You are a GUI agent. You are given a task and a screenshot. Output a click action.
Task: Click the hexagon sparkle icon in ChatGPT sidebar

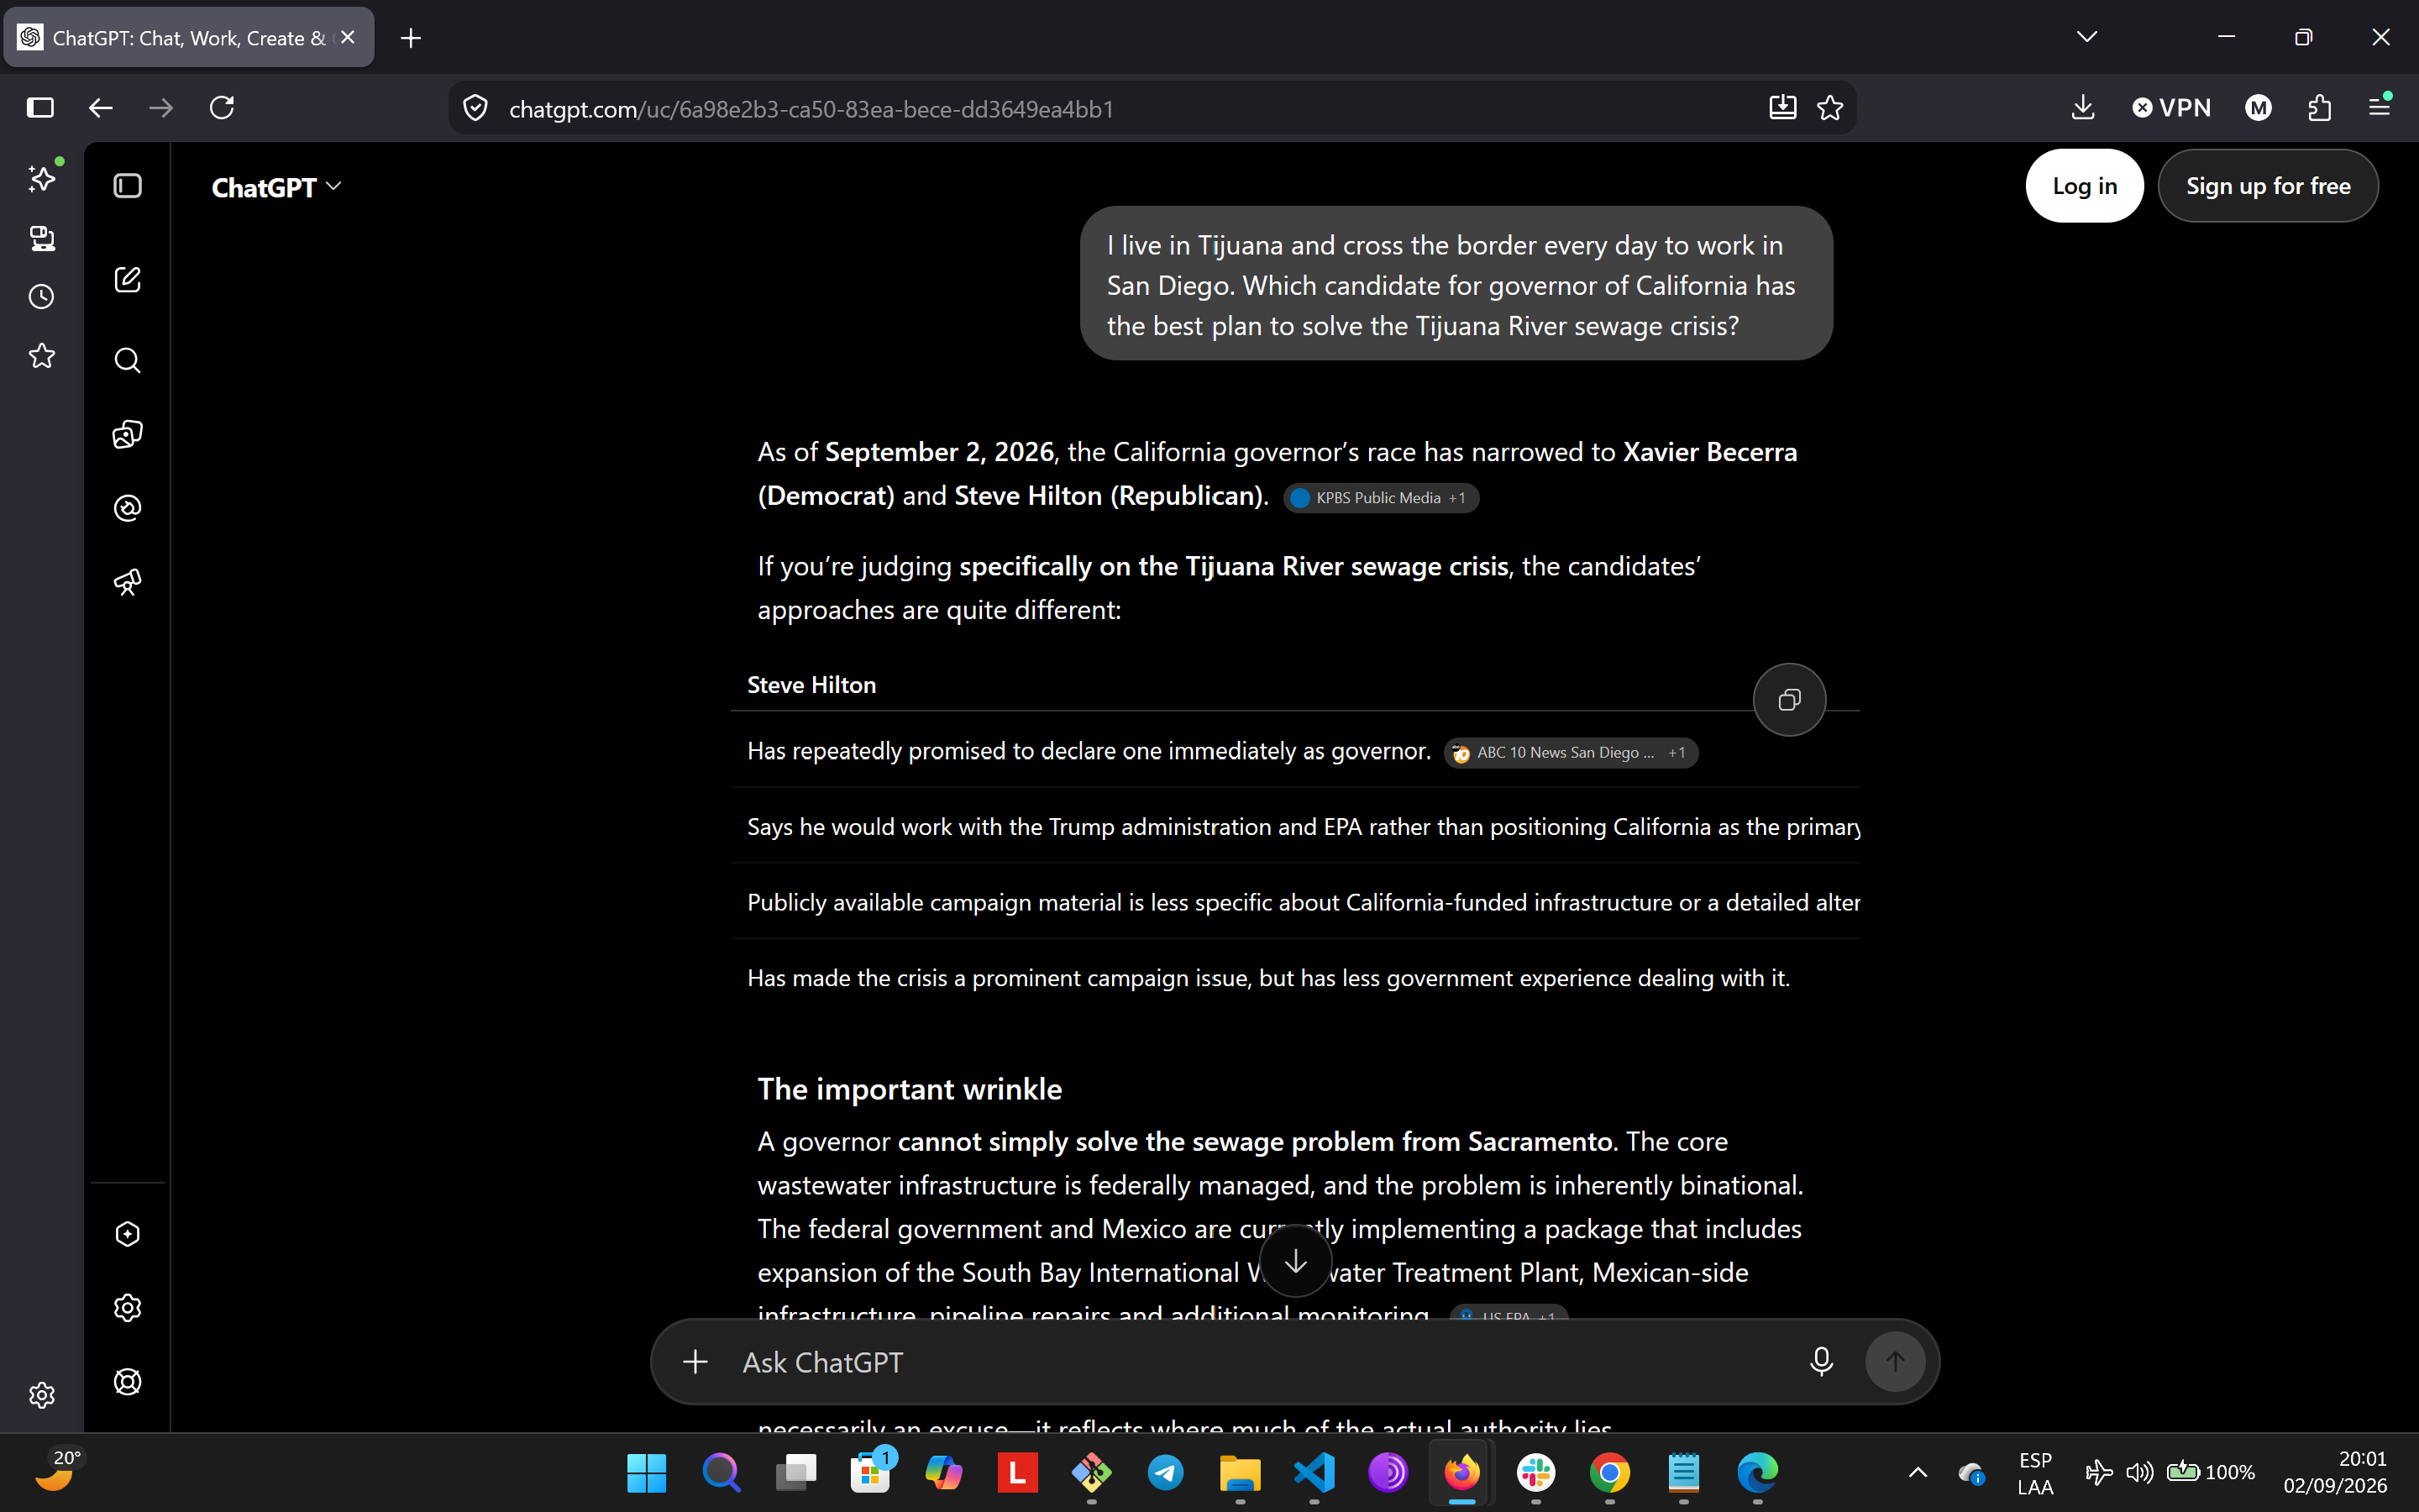coord(128,1234)
